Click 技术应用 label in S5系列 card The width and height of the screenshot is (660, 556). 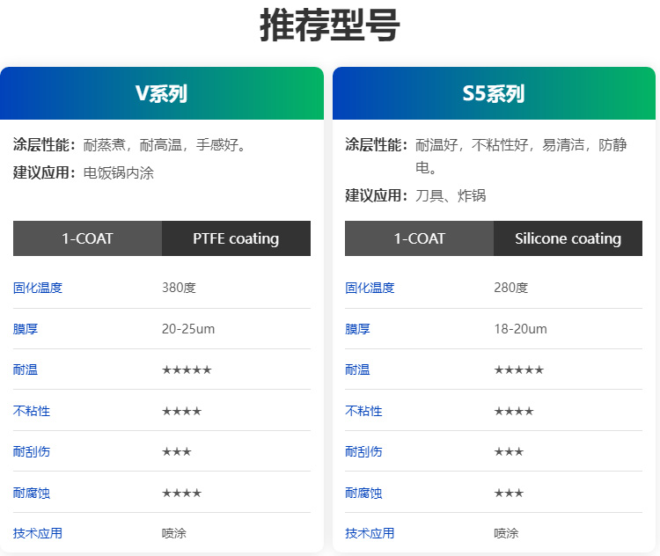click(x=370, y=533)
